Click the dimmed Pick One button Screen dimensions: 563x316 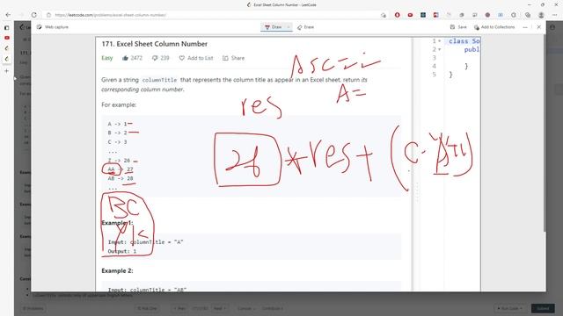[147, 308]
